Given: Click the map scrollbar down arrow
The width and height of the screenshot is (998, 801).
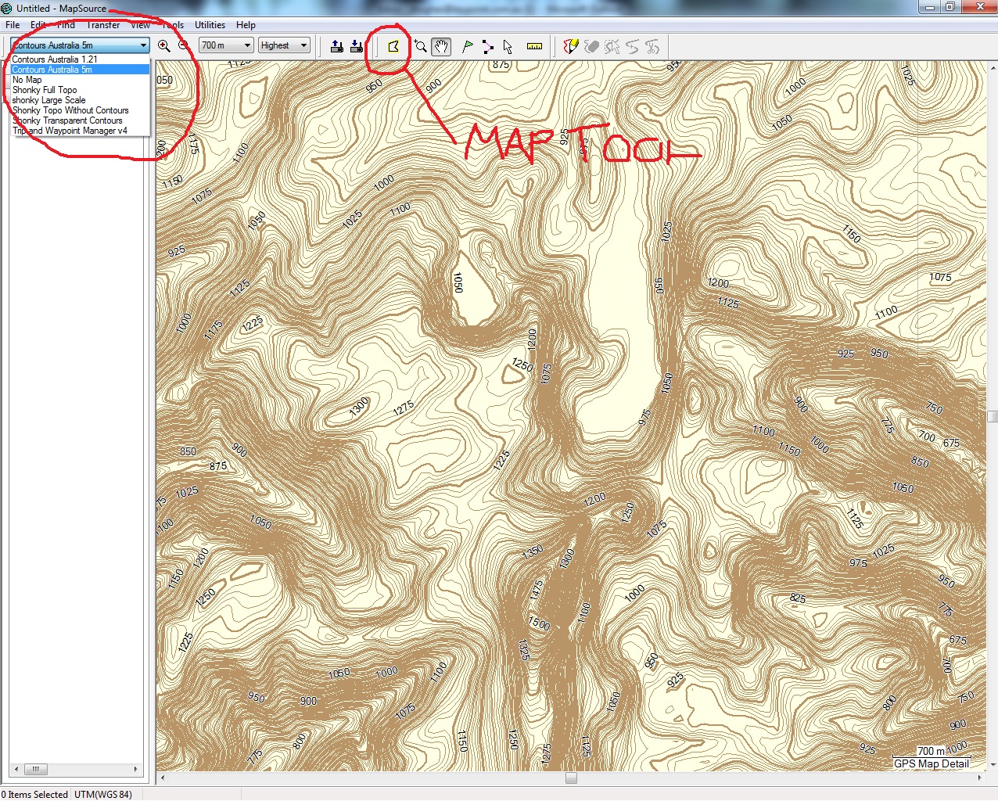Looking at the screenshot, I should coord(993,765).
